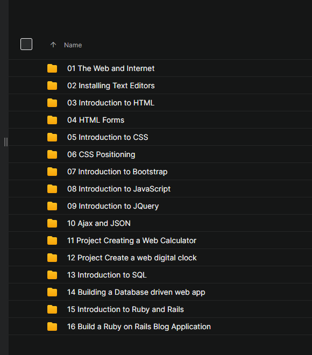The width and height of the screenshot is (312, 355).
Task: Open the 01 The Web and Internet folder icon
Action: (52, 68)
